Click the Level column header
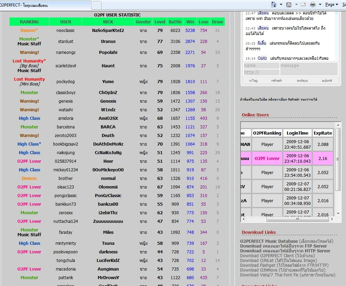 pos(160,22)
